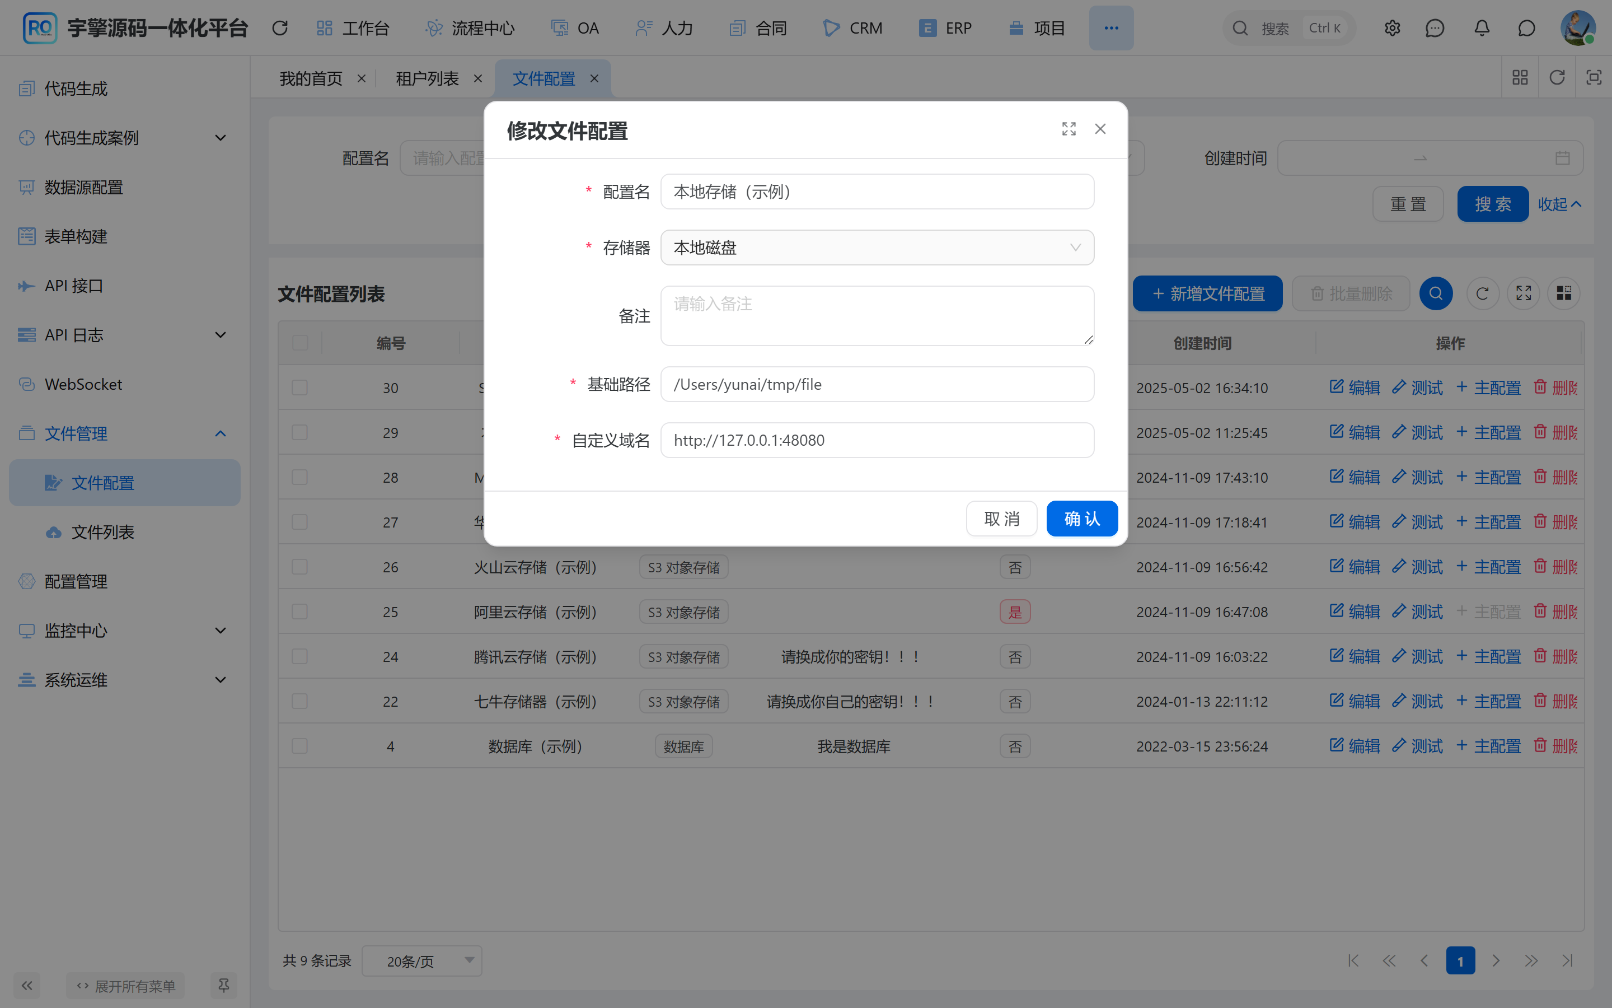
Task: Click the 确认 button in dialog
Action: (1082, 518)
